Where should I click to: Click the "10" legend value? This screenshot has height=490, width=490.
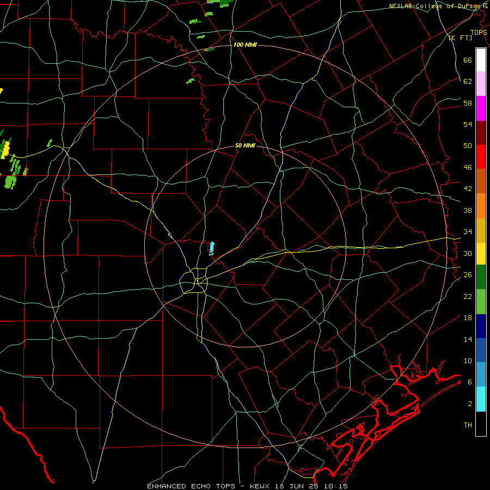pos(468,361)
